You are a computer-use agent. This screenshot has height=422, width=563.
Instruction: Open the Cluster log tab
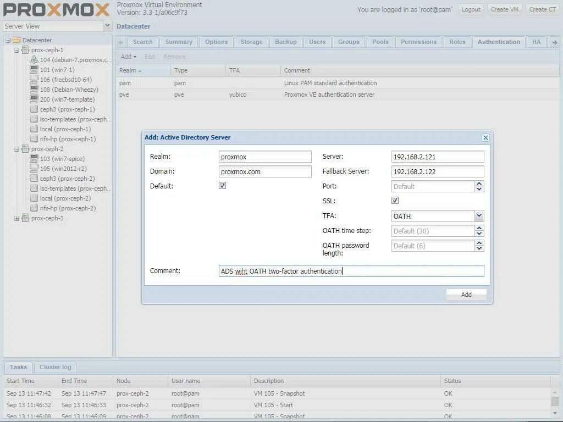click(56, 367)
